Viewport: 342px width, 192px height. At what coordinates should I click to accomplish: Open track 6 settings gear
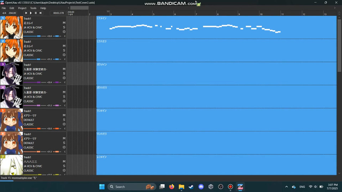(x=64, y=147)
